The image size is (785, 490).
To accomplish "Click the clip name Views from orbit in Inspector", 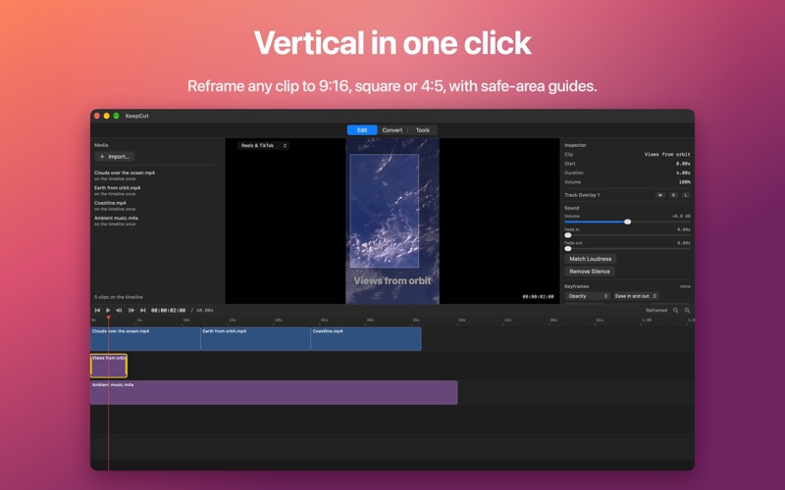I will pos(667,155).
